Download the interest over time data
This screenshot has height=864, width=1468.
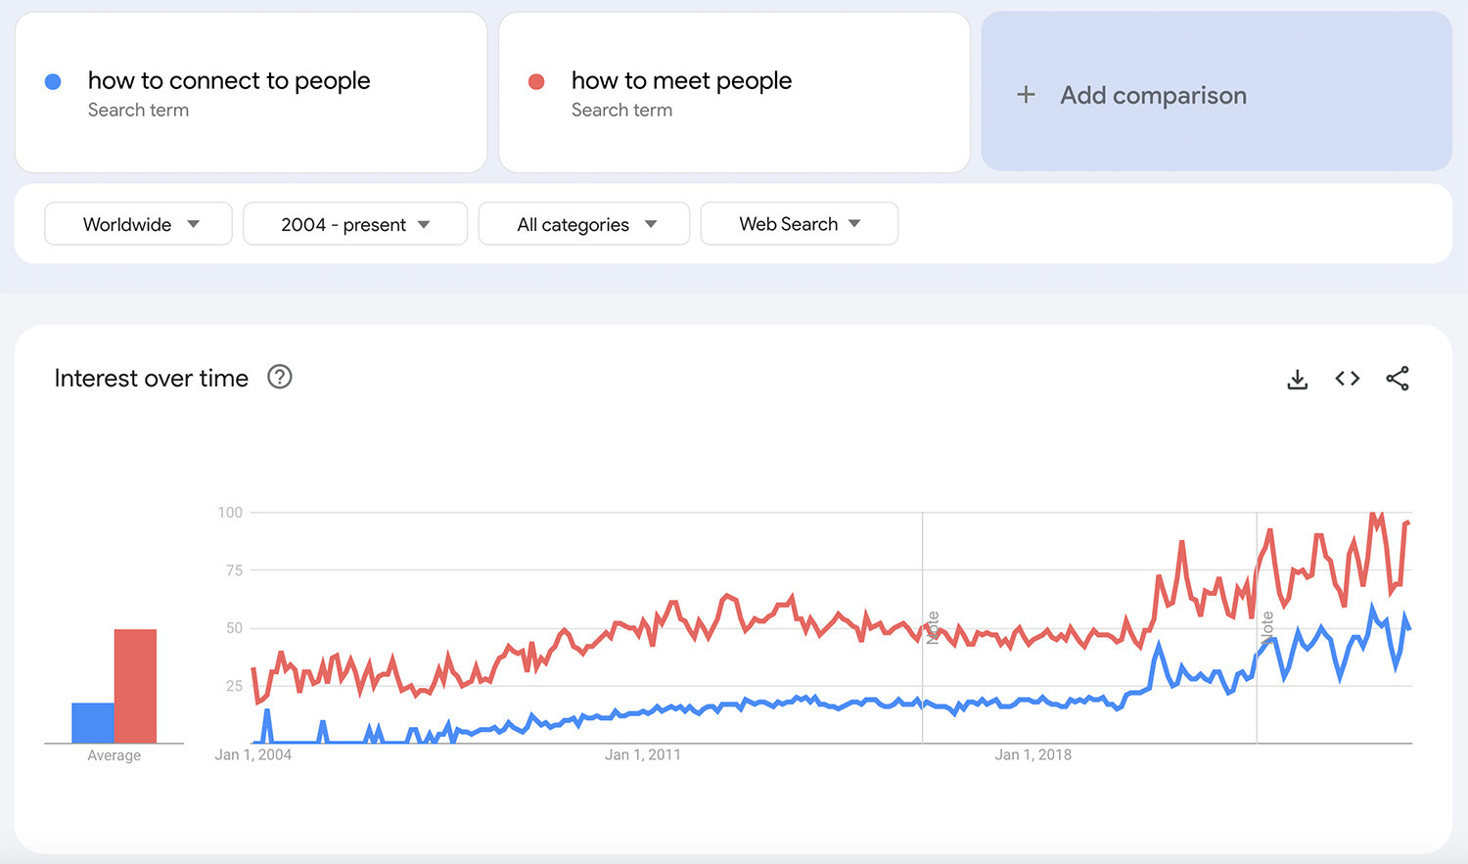(x=1297, y=379)
